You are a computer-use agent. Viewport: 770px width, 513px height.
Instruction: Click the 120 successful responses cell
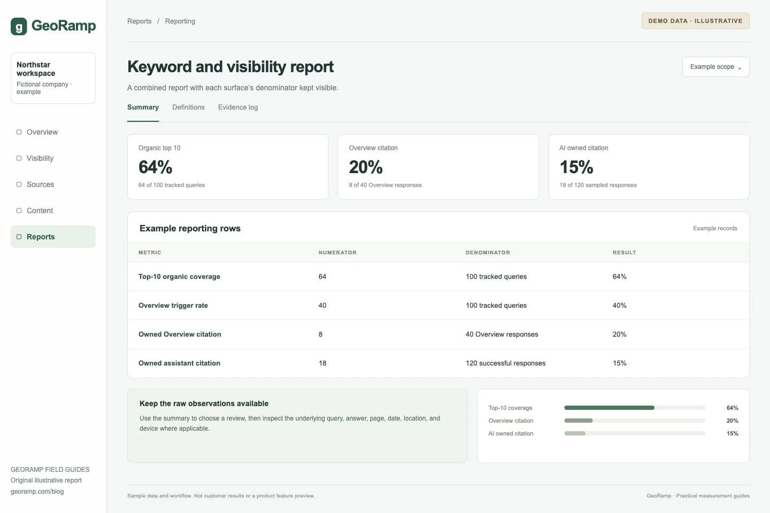(x=505, y=363)
